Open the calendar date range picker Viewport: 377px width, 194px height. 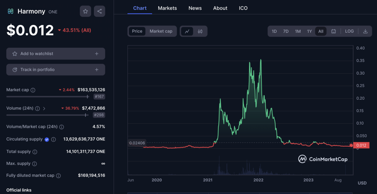tap(334, 31)
